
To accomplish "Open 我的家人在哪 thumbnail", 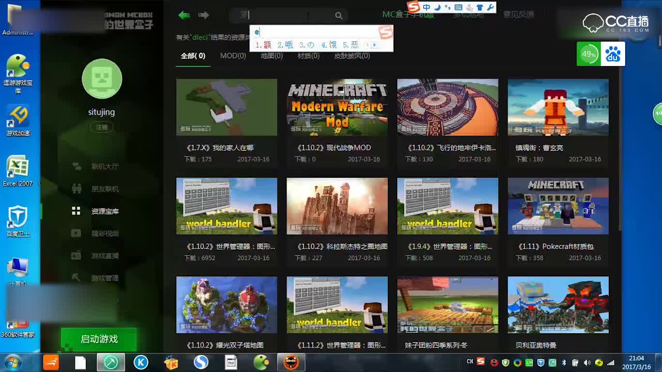I will coord(227,107).
